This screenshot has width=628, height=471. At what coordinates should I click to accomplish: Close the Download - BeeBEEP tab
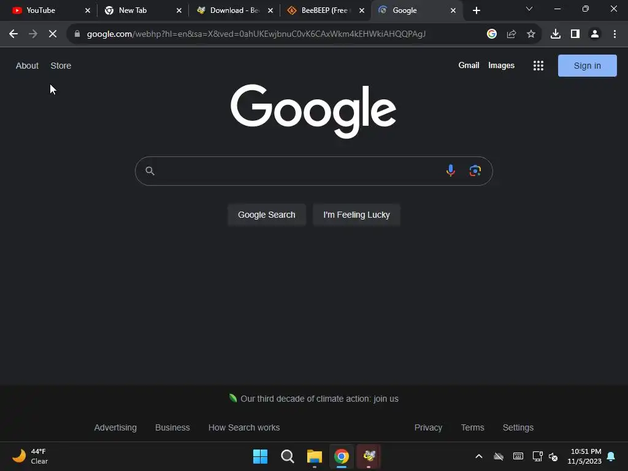point(270,10)
